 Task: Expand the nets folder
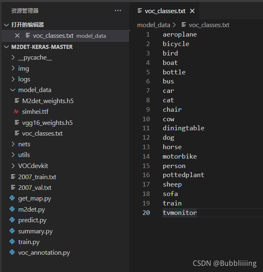coord(13,144)
